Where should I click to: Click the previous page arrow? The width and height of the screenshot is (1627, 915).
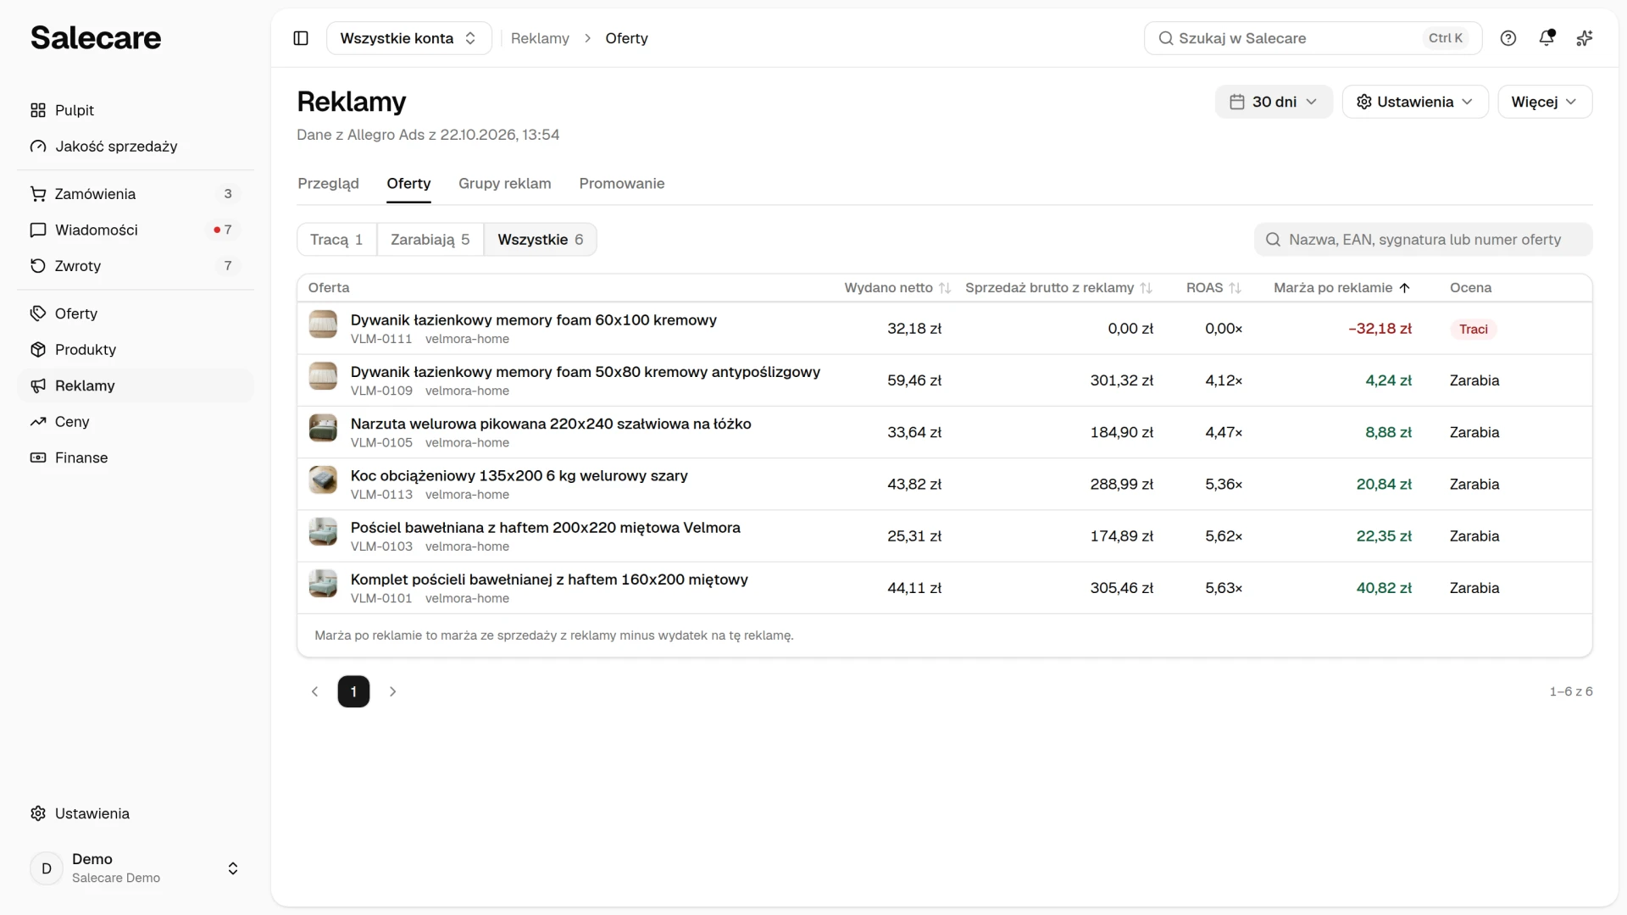[x=314, y=691]
